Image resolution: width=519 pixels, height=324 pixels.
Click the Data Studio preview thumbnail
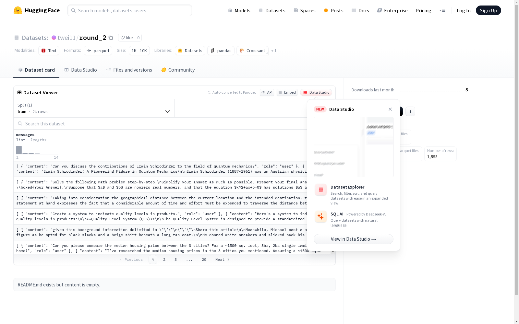click(x=354, y=147)
